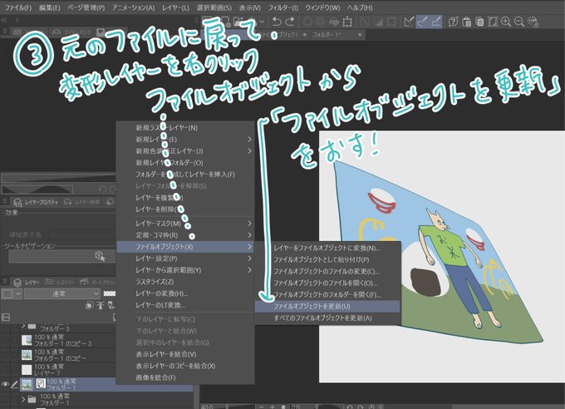Click the fit-to-screen canvas icon
This screenshot has width=565, height=409.
493,22
